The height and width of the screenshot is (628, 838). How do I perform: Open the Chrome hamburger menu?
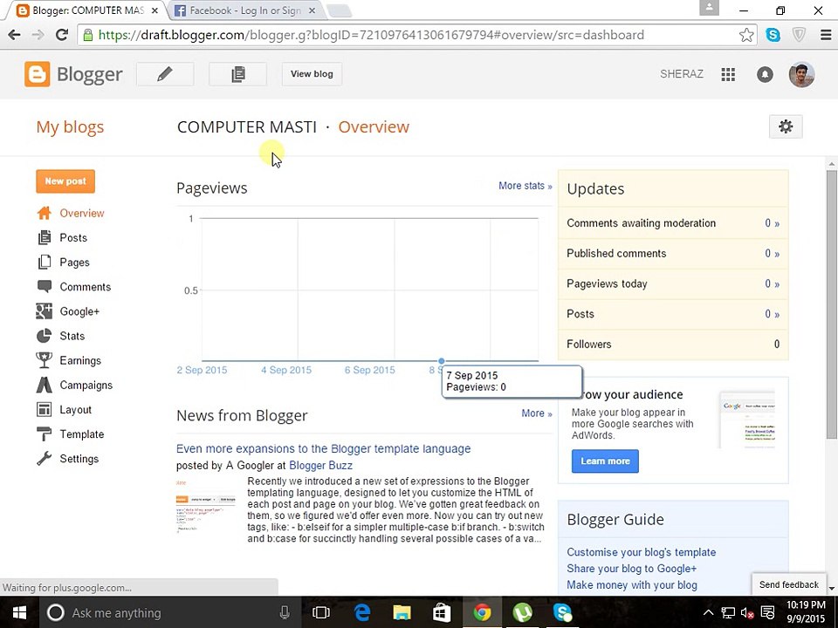point(826,35)
